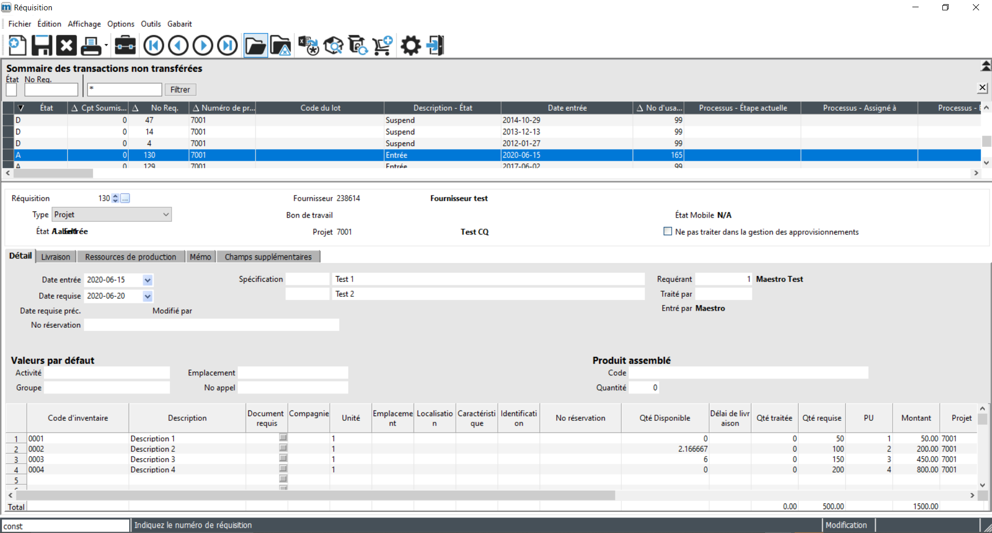This screenshot has width=992, height=533.
Task: Open the Outils menu
Action: [x=151, y=24]
